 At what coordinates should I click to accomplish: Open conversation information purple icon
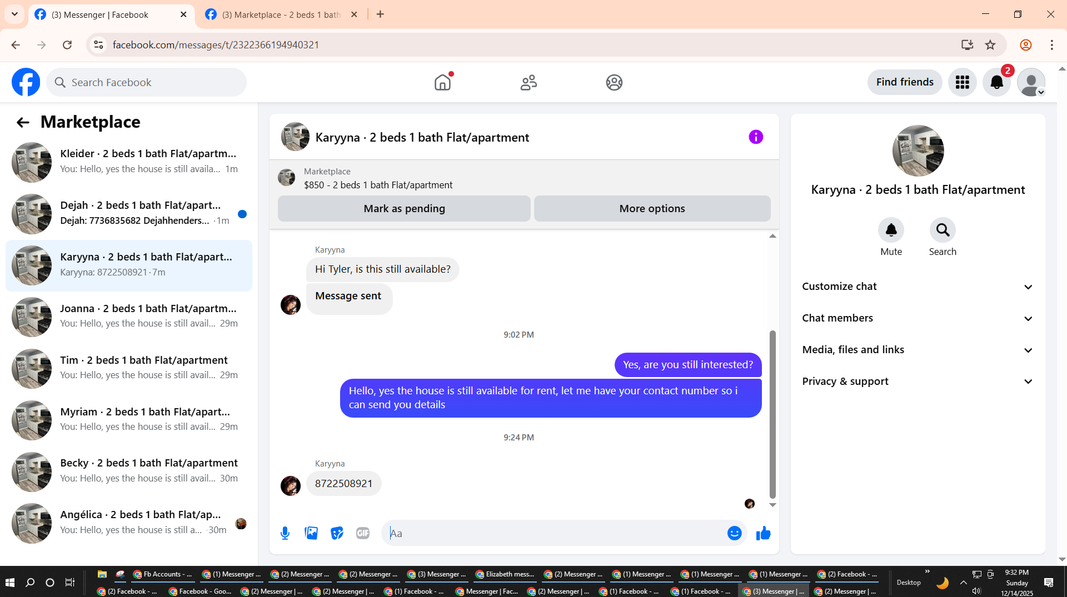coord(756,137)
